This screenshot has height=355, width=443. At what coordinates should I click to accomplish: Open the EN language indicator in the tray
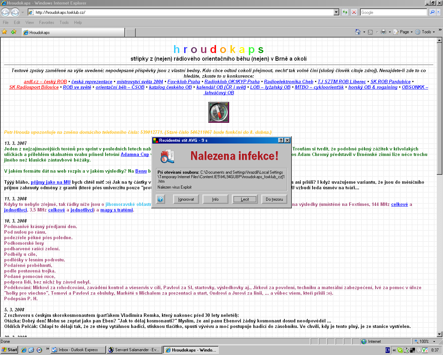click(x=387, y=350)
